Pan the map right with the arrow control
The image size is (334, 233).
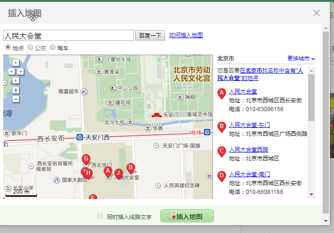[x=21, y=71]
